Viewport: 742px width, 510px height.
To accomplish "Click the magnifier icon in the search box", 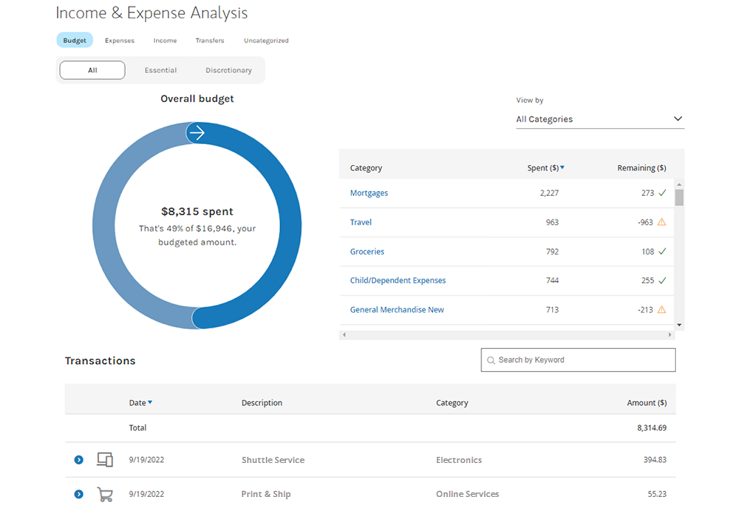I will [491, 360].
